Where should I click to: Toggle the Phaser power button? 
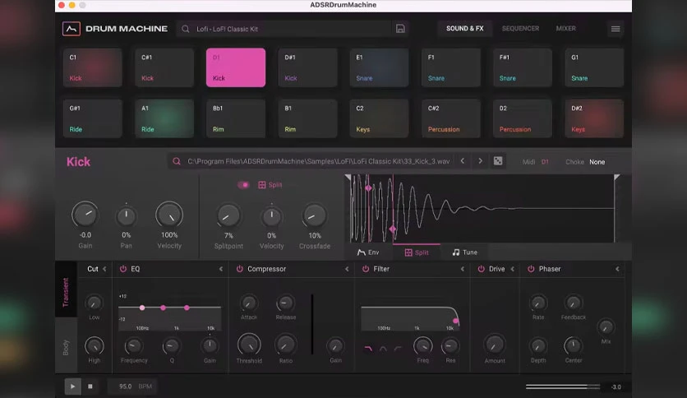(531, 269)
